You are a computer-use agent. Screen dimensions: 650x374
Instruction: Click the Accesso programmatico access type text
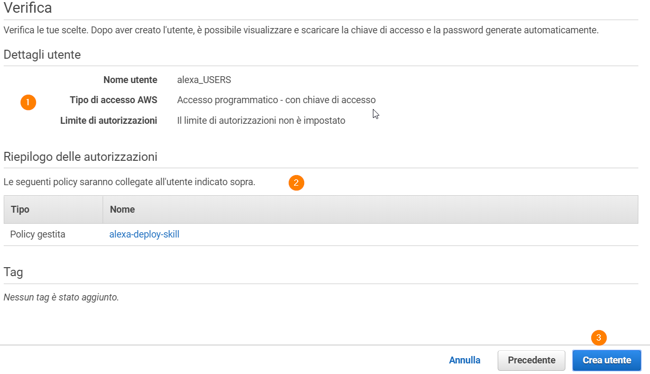click(277, 100)
